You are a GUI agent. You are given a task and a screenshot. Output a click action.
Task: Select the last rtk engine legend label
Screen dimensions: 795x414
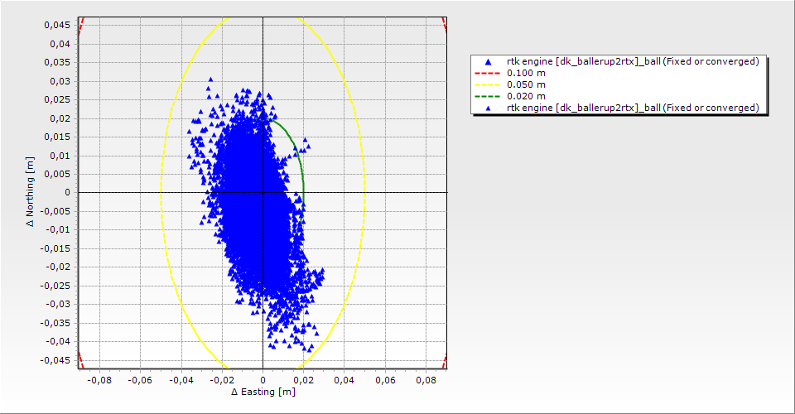pyautogui.click(x=633, y=108)
